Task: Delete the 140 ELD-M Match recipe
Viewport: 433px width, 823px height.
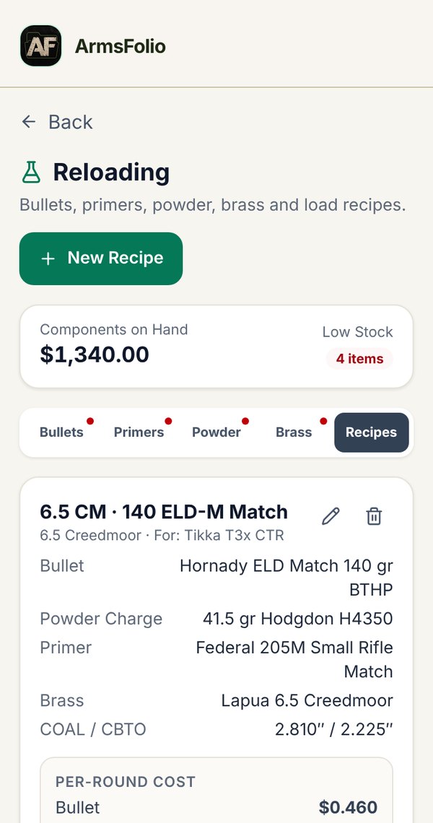Action: pyautogui.click(x=374, y=516)
